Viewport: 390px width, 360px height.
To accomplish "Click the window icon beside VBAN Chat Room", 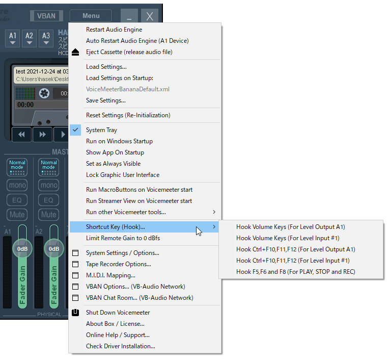I will click(75, 298).
